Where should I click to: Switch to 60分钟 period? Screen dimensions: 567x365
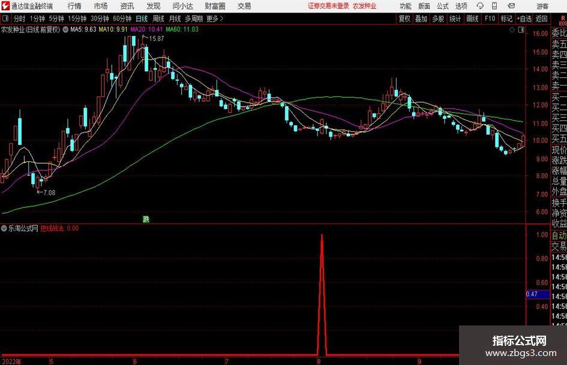point(122,19)
